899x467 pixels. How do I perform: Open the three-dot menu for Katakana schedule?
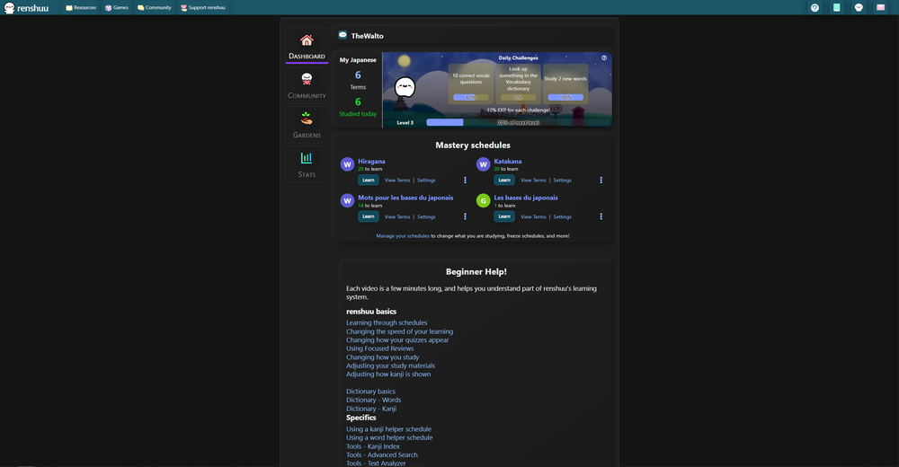coord(601,180)
